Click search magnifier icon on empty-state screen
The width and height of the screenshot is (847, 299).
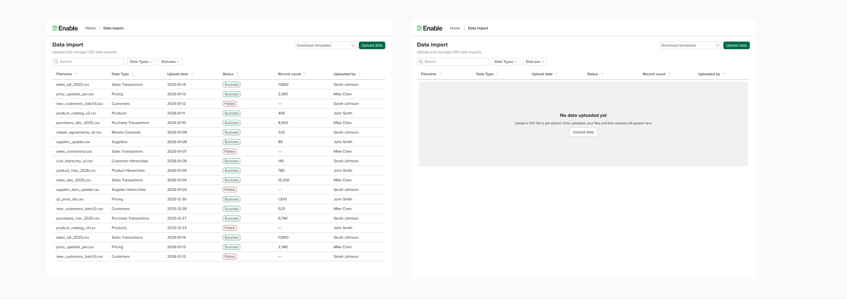(421, 62)
